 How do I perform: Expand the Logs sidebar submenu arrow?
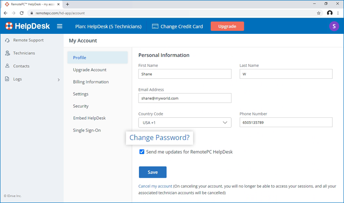58,80
